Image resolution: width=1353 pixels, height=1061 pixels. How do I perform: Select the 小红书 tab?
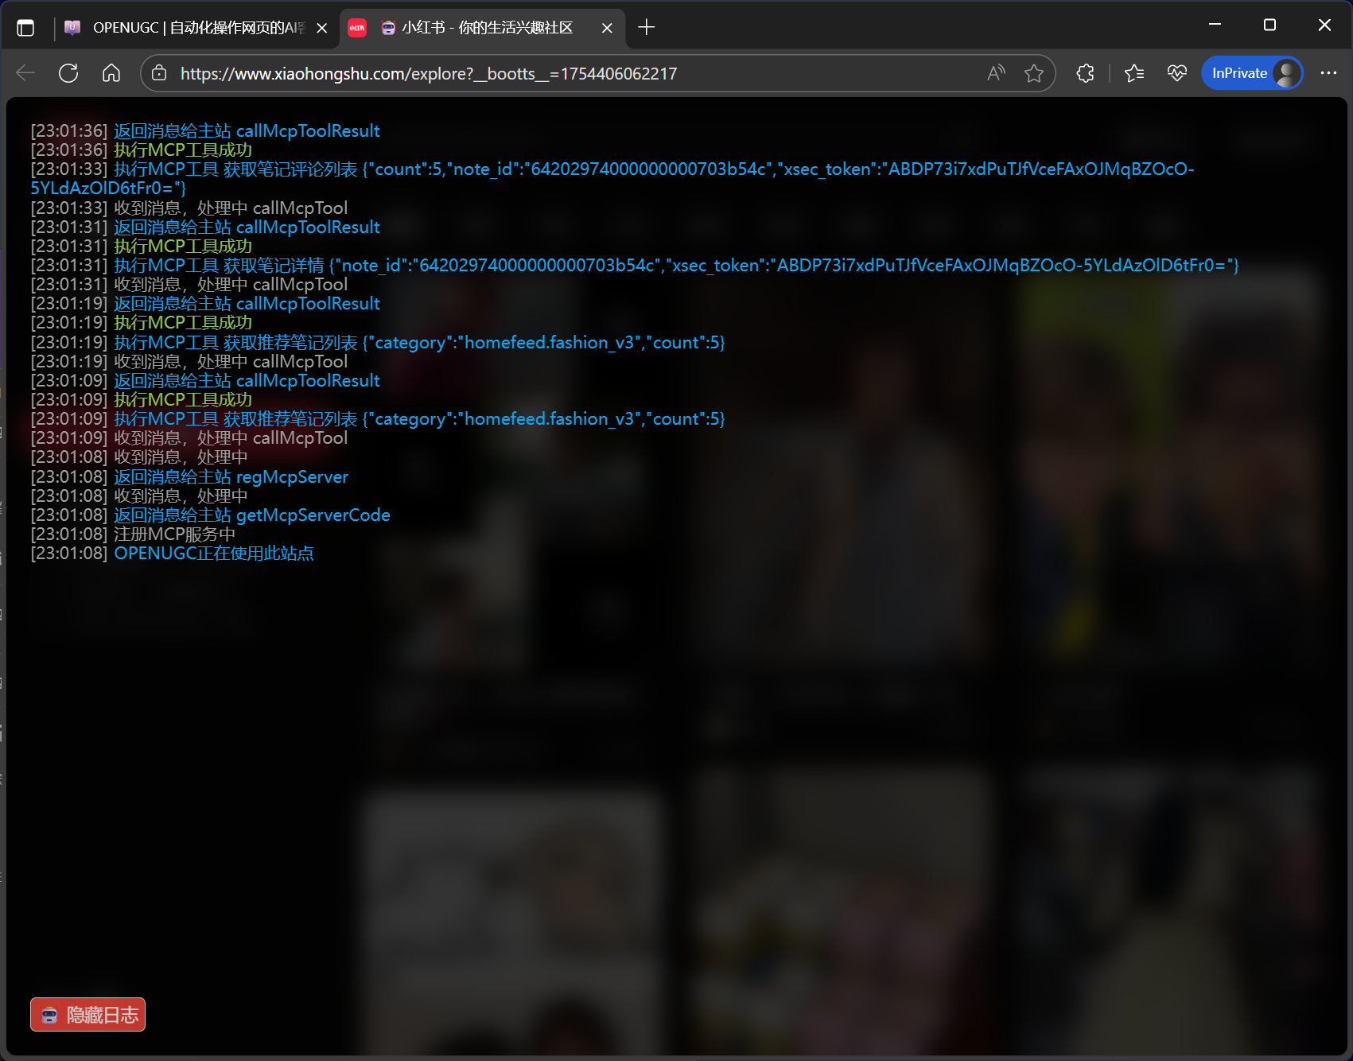[483, 28]
